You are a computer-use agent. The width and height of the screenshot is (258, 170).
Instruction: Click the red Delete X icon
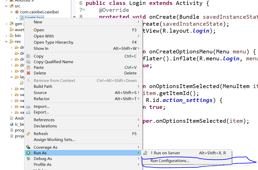29,73
